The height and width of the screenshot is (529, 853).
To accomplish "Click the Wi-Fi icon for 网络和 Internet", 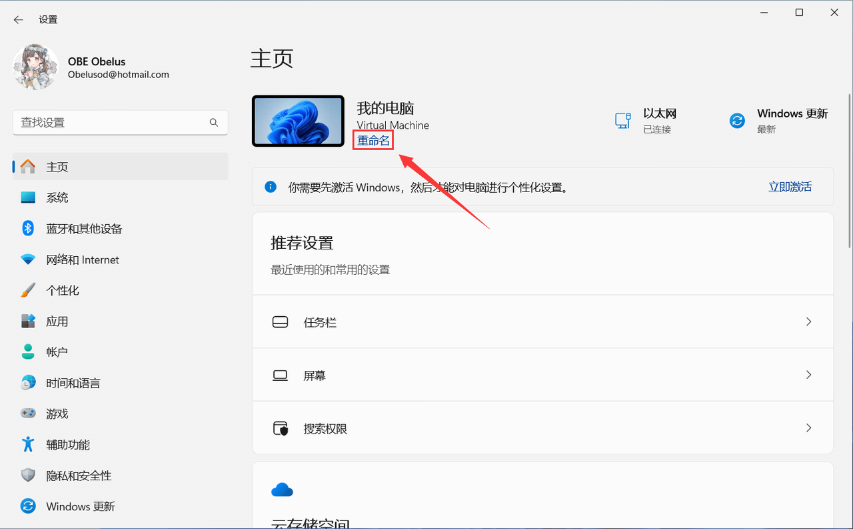I will point(28,259).
